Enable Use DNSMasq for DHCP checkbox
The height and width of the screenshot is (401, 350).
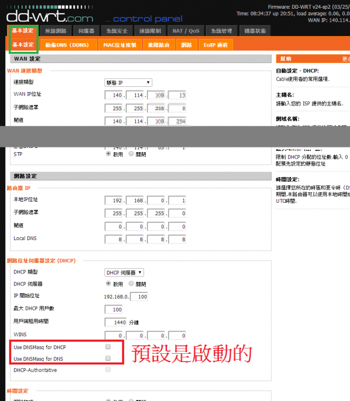[107, 347]
